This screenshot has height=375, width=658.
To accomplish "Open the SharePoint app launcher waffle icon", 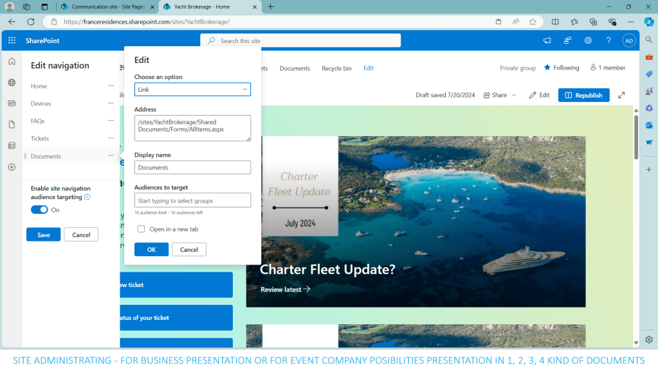I will pos(12,40).
